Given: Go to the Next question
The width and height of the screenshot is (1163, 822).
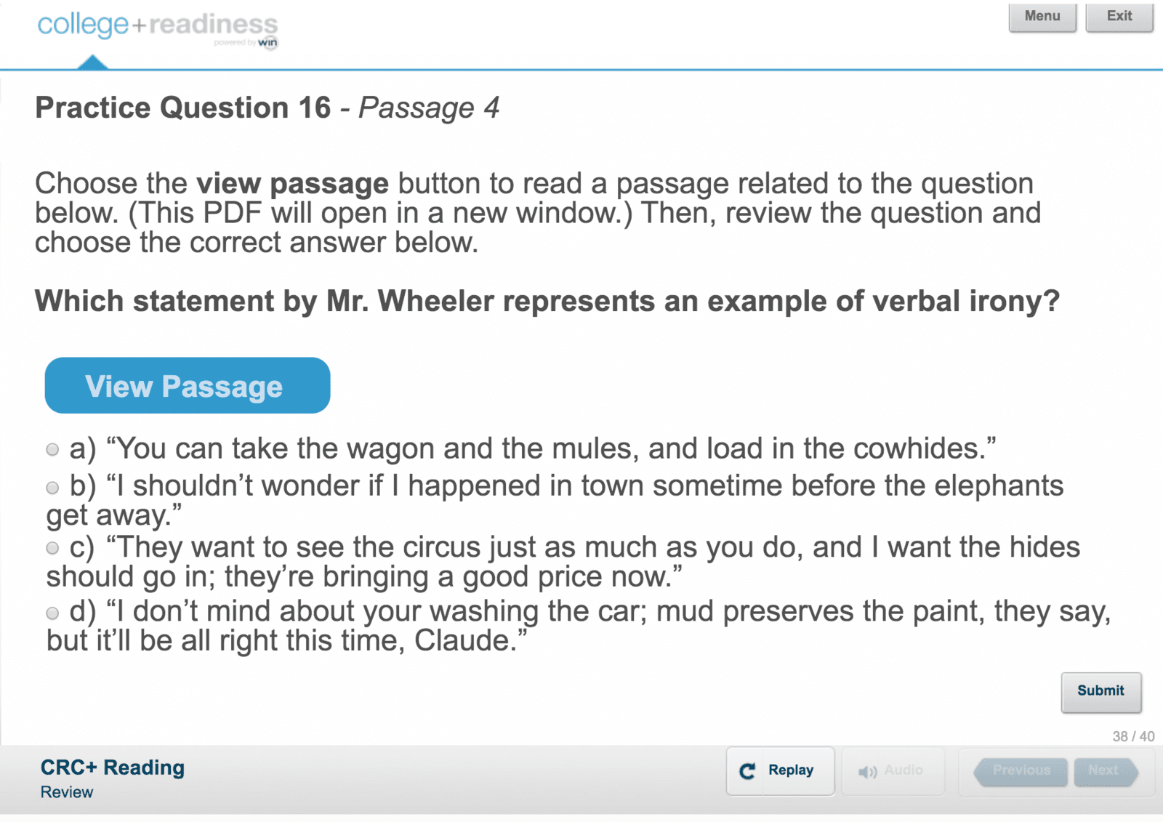Looking at the screenshot, I should [1105, 771].
